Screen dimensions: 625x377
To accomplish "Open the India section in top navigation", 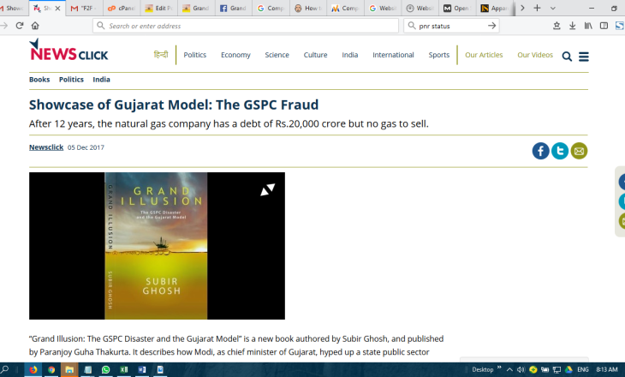I will click(x=349, y=55).
